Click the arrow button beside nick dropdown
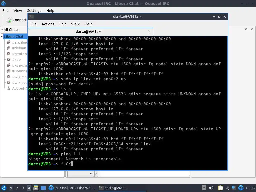 tap(96, 173)
